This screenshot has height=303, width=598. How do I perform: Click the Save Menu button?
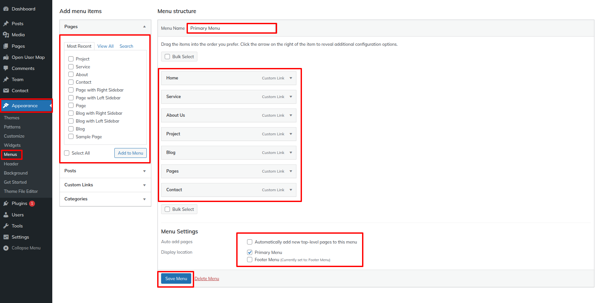click(x=176, y=278)
